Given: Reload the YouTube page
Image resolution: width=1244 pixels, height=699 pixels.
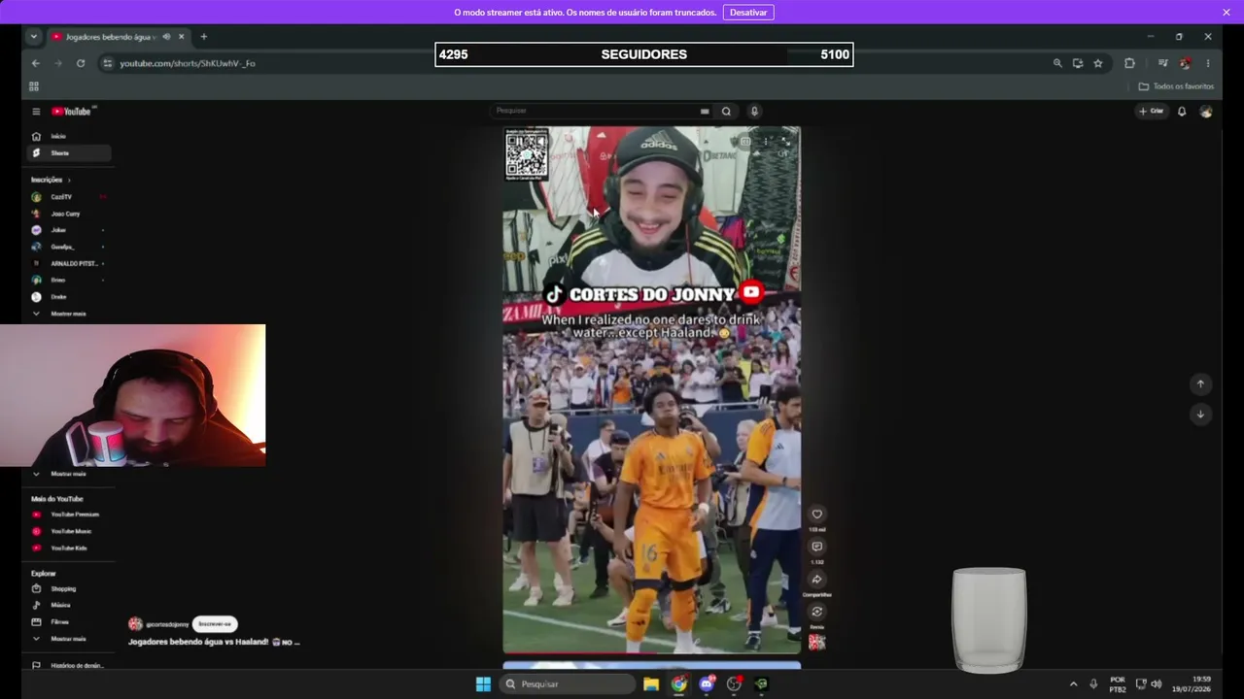Looking at the screenshot, I should coord(81,63).
